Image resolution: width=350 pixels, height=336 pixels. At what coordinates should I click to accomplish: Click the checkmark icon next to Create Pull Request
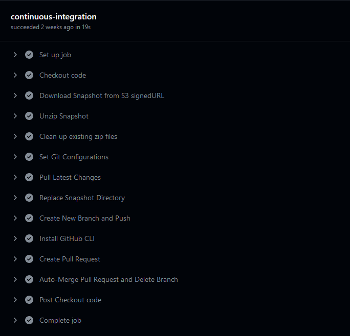click(x=29, y=259)
